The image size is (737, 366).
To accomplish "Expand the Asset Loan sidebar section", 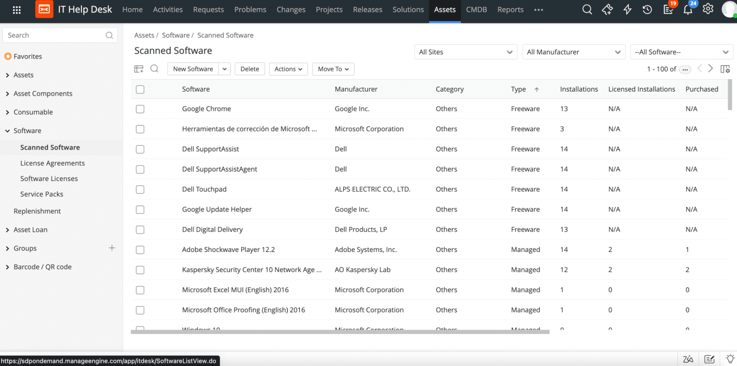I will tap(30, 229).
